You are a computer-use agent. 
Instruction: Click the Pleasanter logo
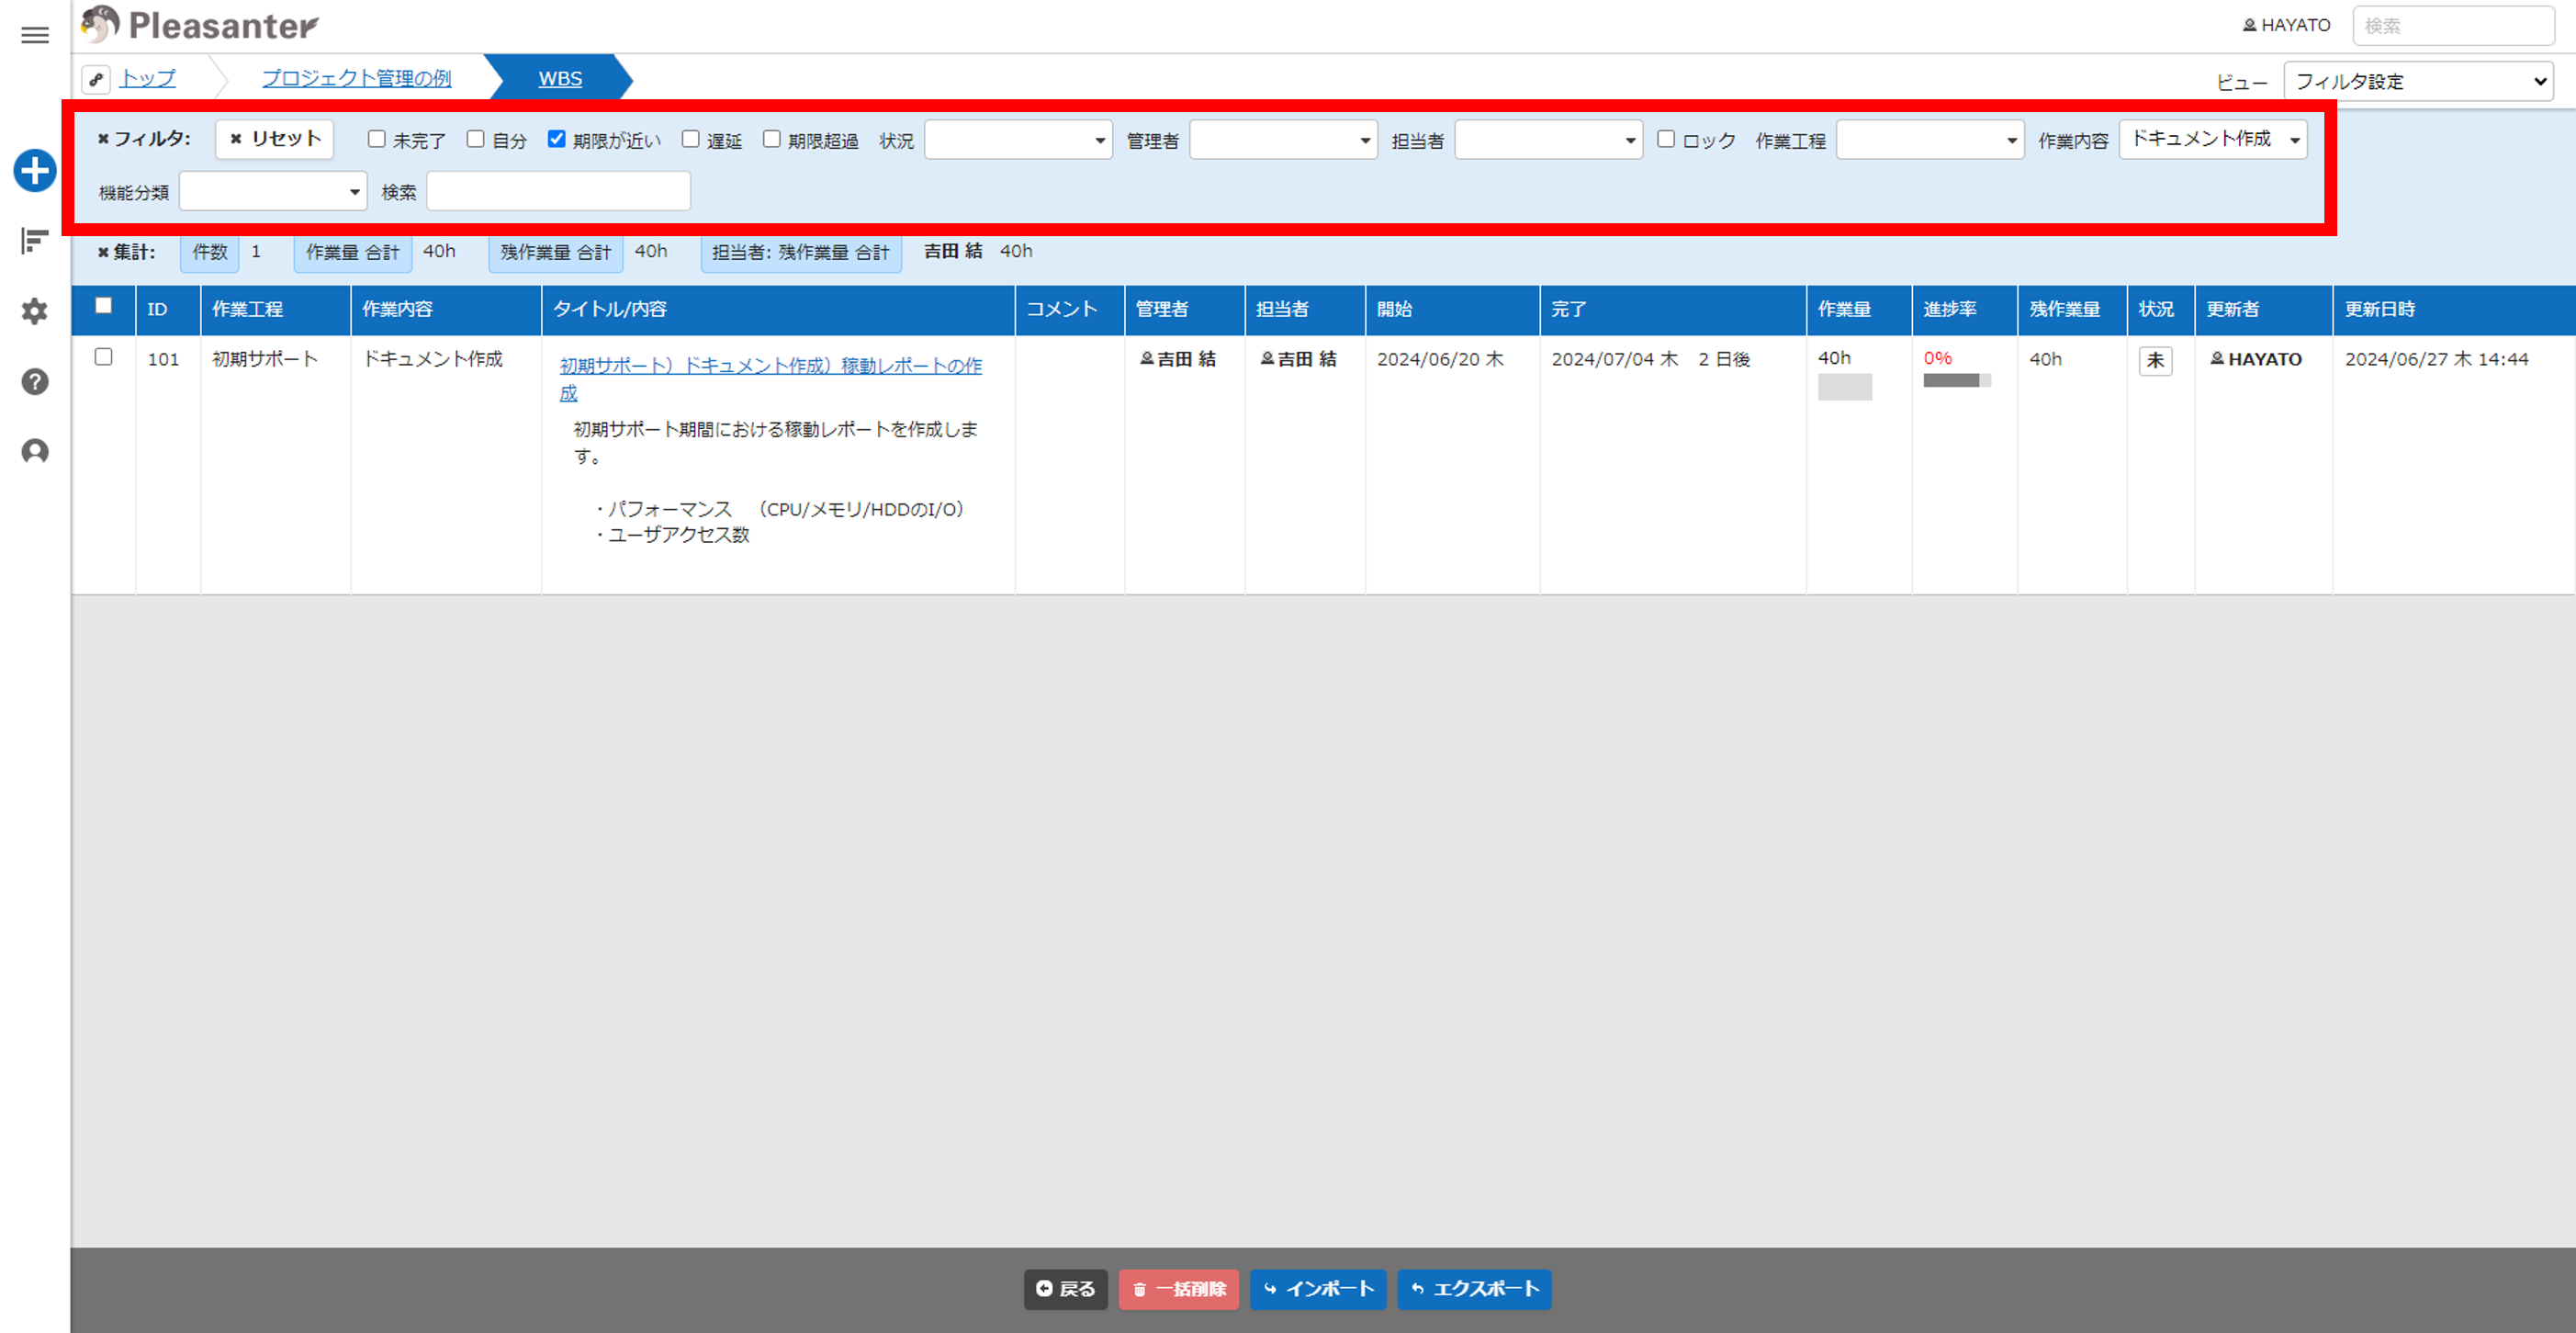(200, 25)
